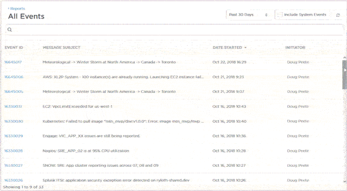Open event 16330029
This screenshot has width=347, height=191.
[14, 136]
